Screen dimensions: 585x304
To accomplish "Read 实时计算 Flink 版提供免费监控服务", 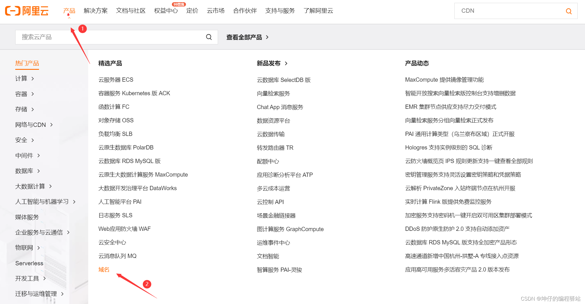I will [x=448, y=202].
